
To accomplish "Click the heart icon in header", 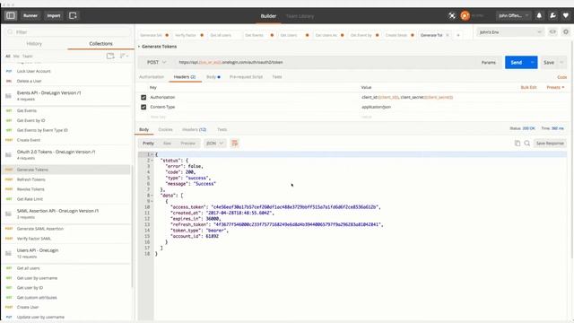I will pos(566,16).
